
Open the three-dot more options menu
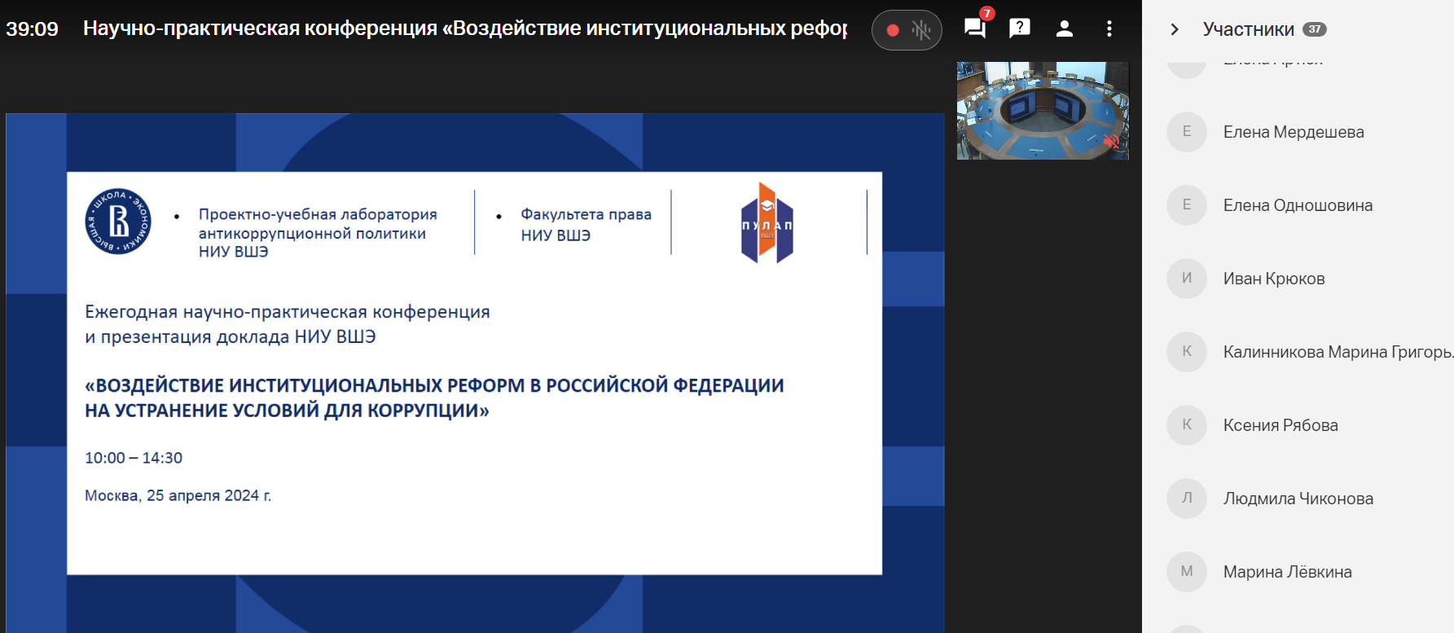[1109, 29]
